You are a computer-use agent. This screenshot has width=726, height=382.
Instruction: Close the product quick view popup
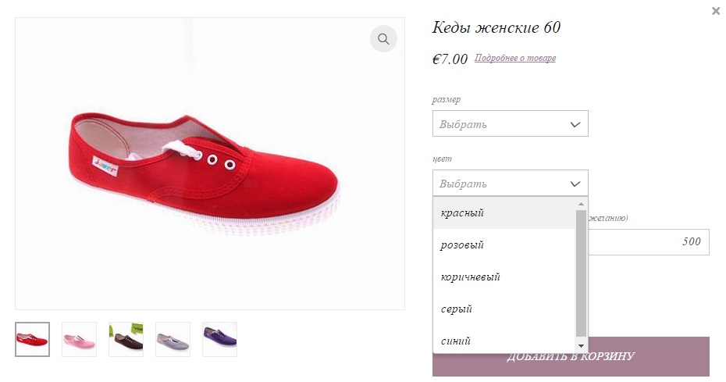pos(716,11)
